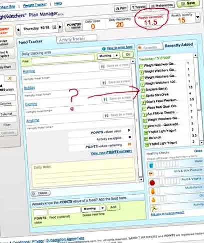This screenshot has height=243, width=204.
Task: Click the running figure Activity icon
Action: [154, 208]
